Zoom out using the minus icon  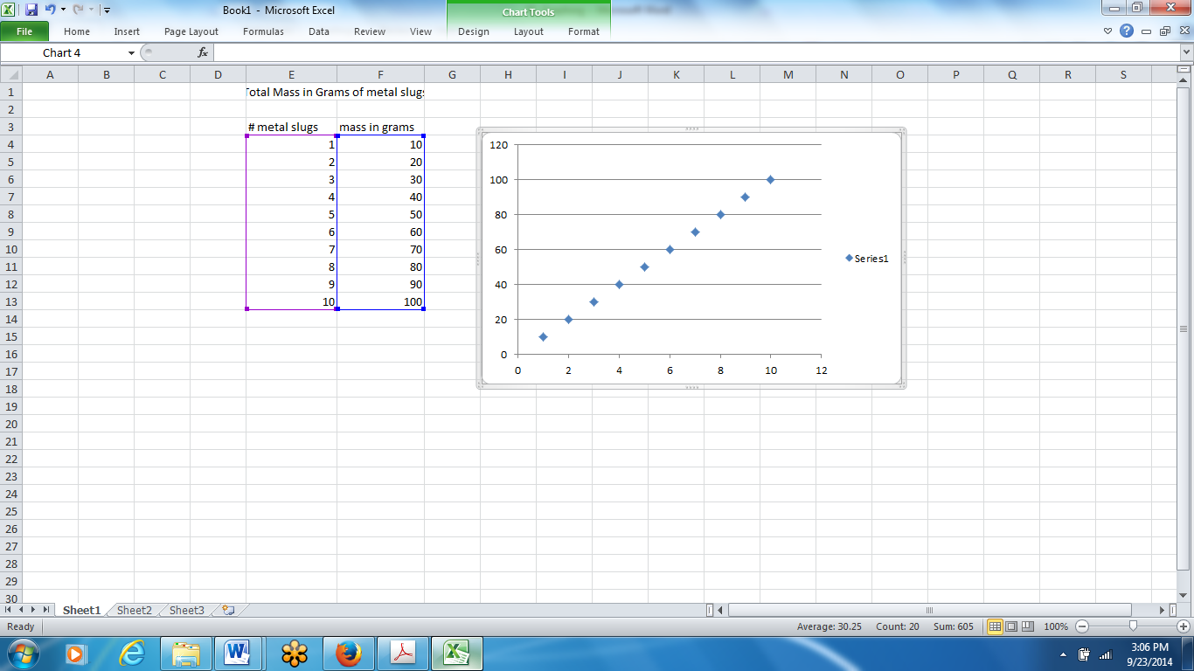click(1083, 626)
